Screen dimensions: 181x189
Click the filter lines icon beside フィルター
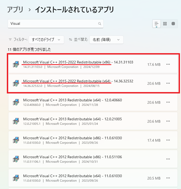tap(10, 39)
